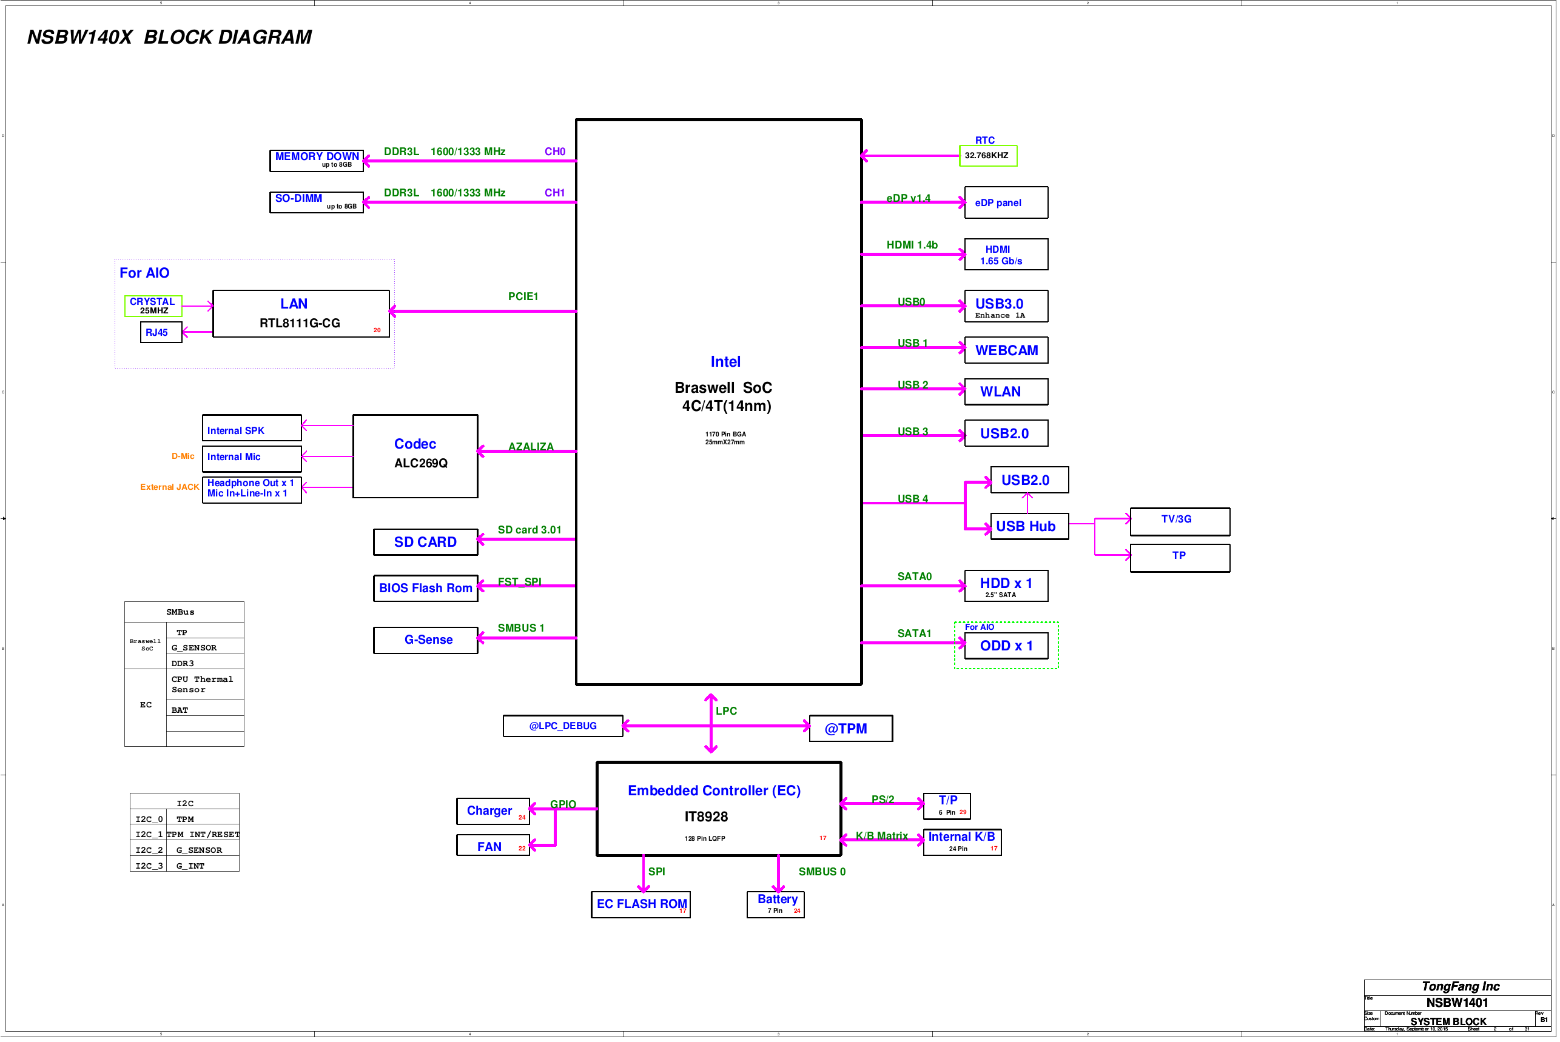Click the SYSTEM BLOCK document label

pyautogui.click(x=1448, y=1021)
